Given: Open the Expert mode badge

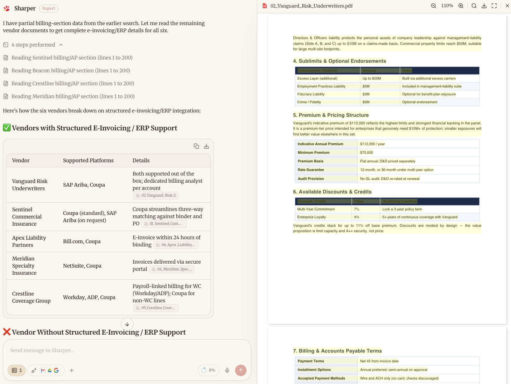Looking at the screenshot, I should click(x=49, y=8).
